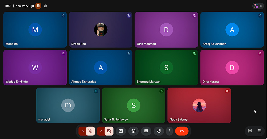The width and height of the screenshot is (267, 139).
Task: Click the orange door icon beside meeting code
Action: [38, 6]
